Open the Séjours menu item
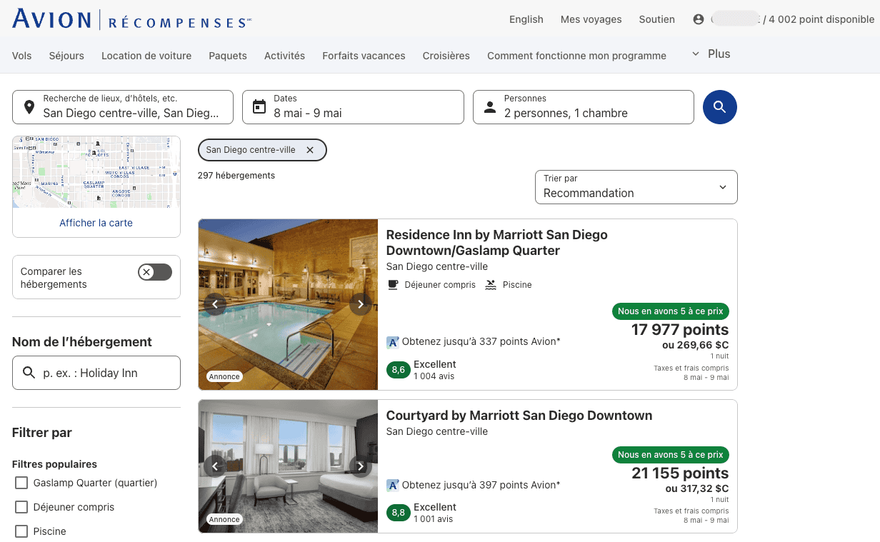This screenshot has width=880, height=542. pyautogui.click(x=66, y=56)
